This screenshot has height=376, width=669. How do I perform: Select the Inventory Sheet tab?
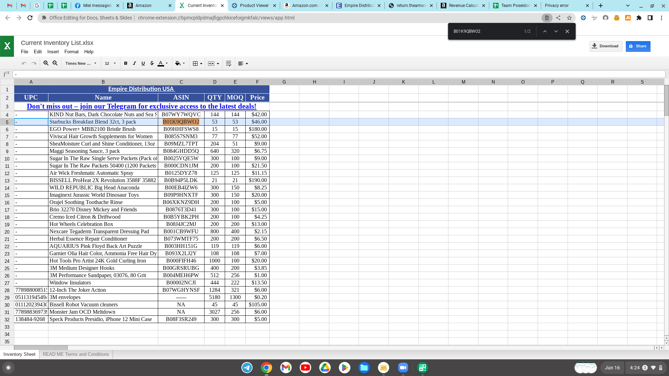(20, 354)
